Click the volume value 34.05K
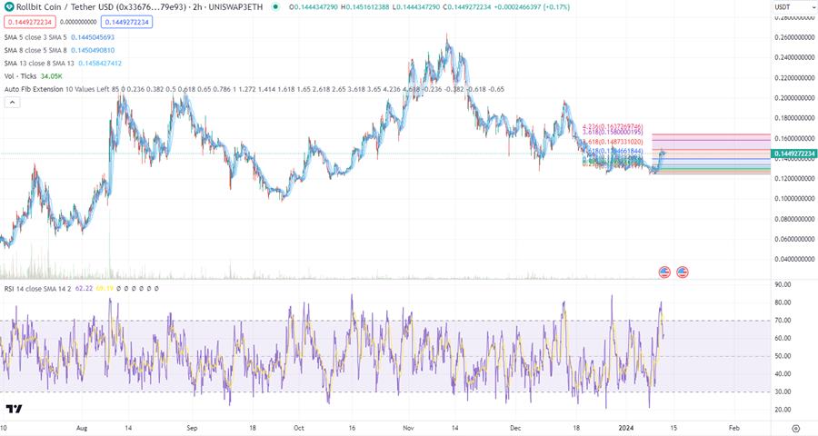This screenshot has width=818, height=436. 52,76
